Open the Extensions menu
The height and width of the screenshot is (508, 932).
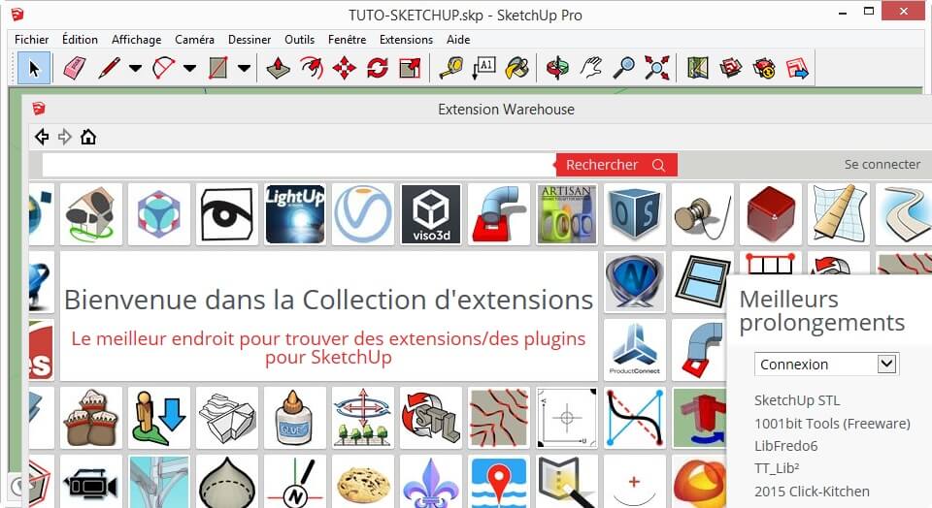point(406,39)
